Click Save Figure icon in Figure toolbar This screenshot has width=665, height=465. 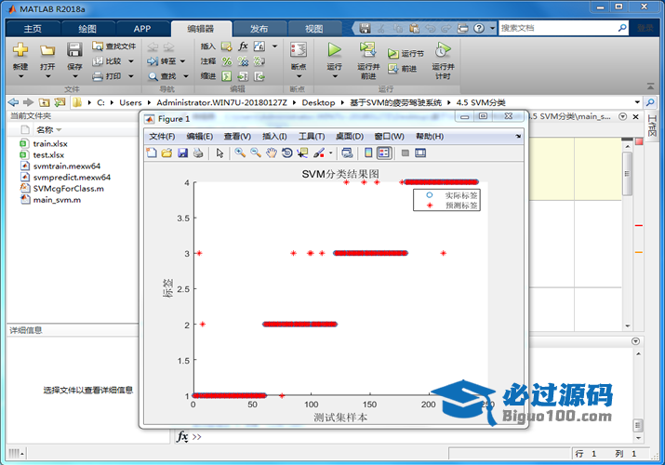point(183,153)
